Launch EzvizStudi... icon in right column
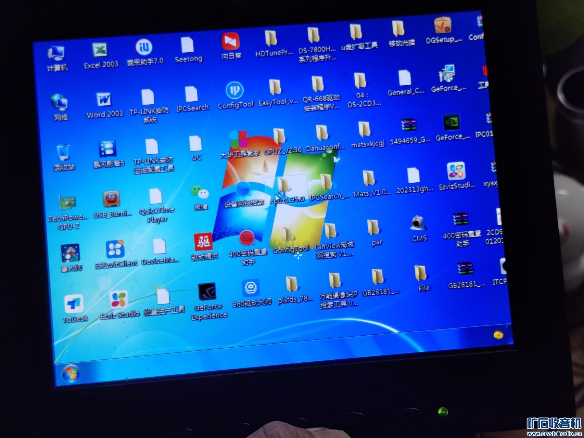 click(456, 171)
